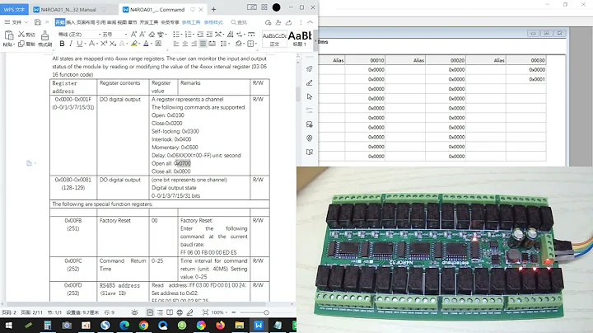Screen dimensions: 593x333
Task: Click the Paste icon in WPS ribbon
Action: tap(9, 35)
